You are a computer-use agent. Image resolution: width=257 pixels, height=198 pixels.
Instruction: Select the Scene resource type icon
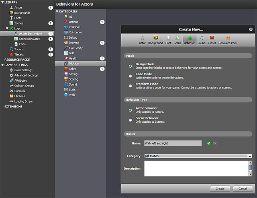pyautogui.click(x=177, y=38)
